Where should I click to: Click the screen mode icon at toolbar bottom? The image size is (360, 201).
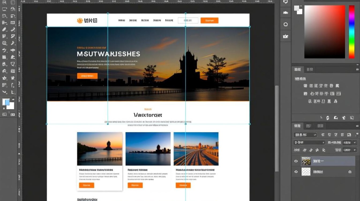coord(13,114)
